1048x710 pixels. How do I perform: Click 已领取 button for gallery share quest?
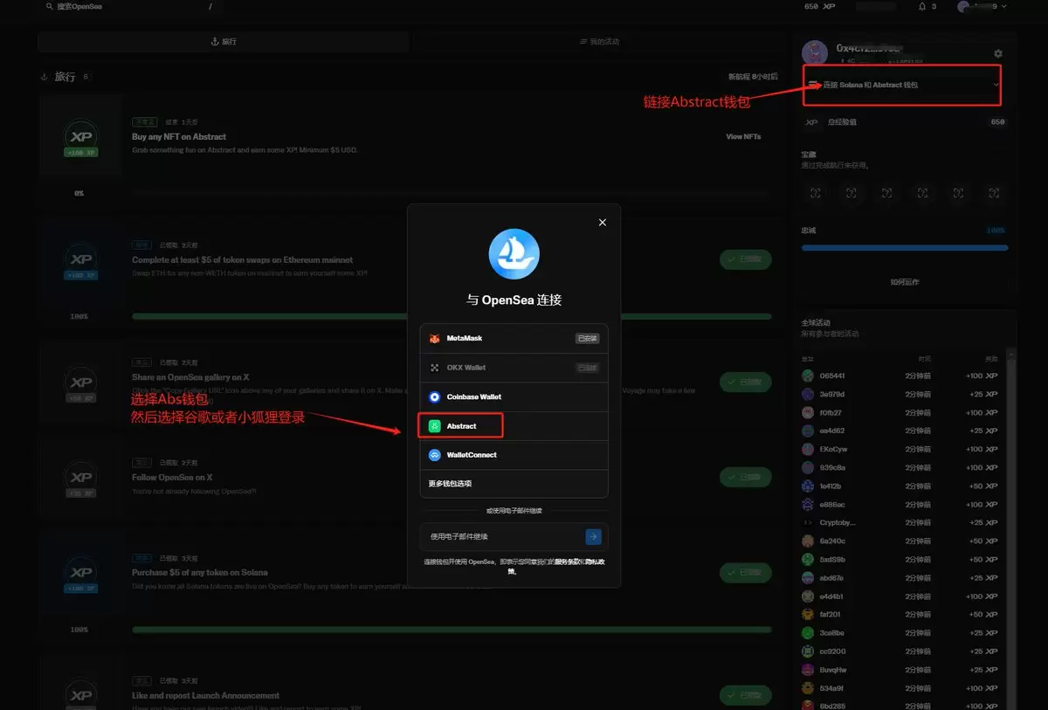(746, 382)
